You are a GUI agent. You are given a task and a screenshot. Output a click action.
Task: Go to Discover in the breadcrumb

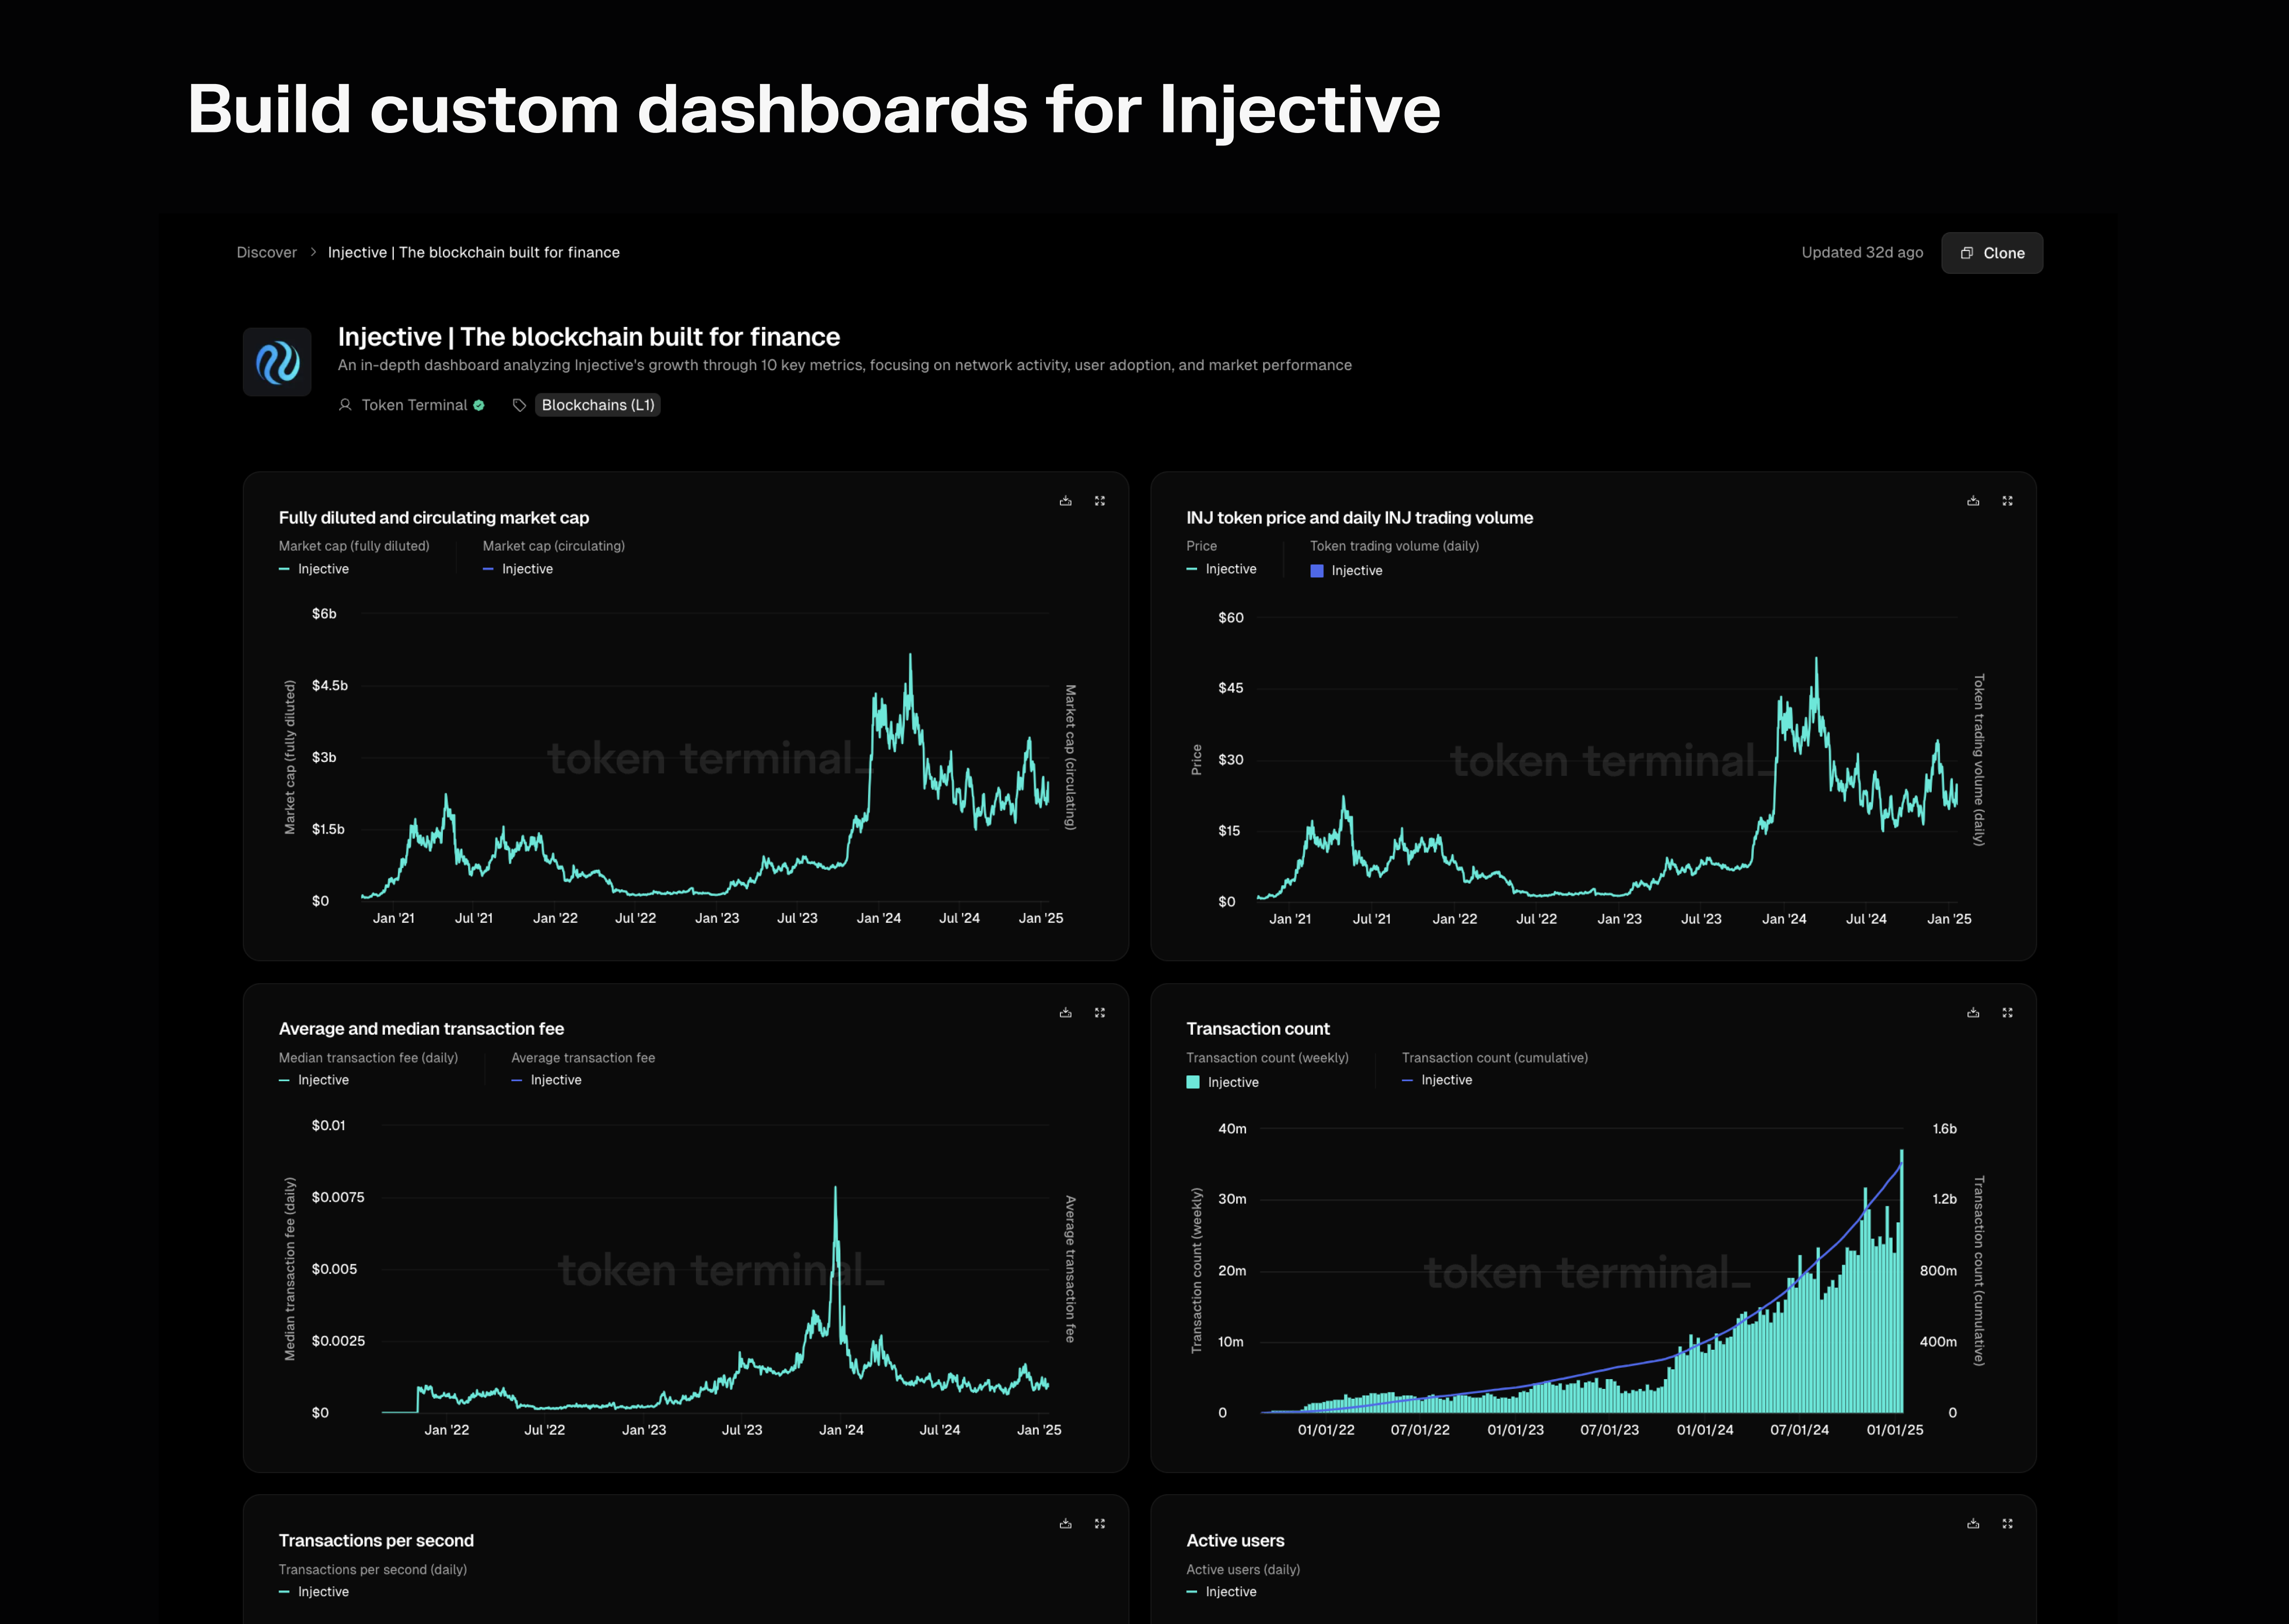point(266,252)
